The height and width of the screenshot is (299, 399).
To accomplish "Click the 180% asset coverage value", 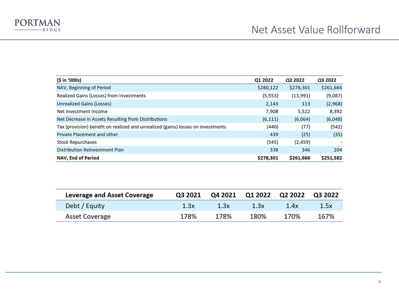I will pos(258,216).
